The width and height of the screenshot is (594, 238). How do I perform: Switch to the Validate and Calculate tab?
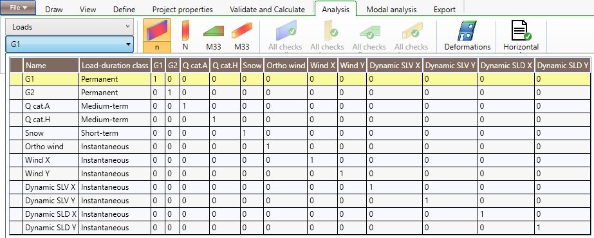tap(267, 10)
